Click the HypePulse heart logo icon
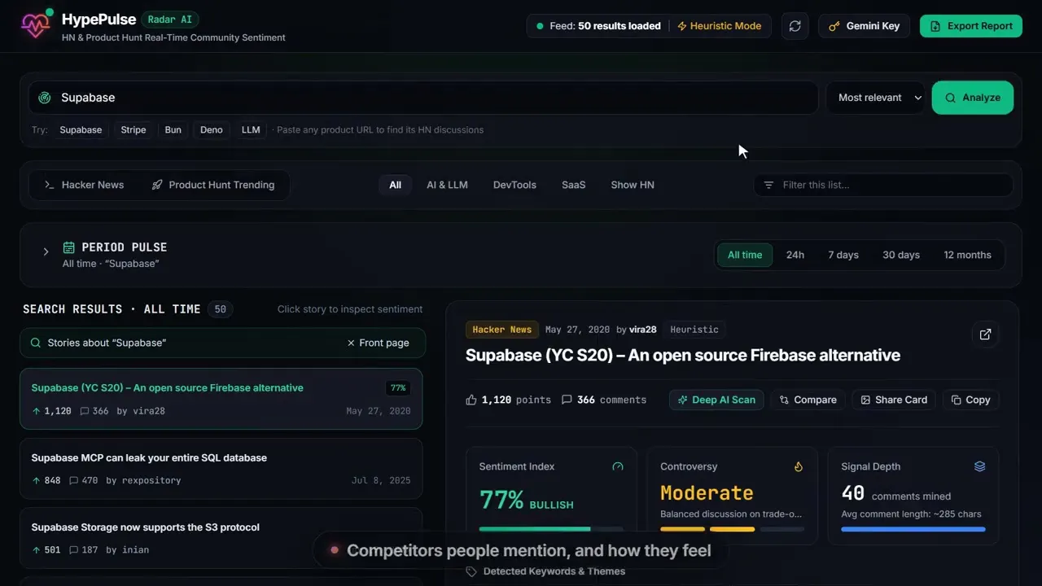The width and height of the screenshot is (1042, 586). point(36,26)
